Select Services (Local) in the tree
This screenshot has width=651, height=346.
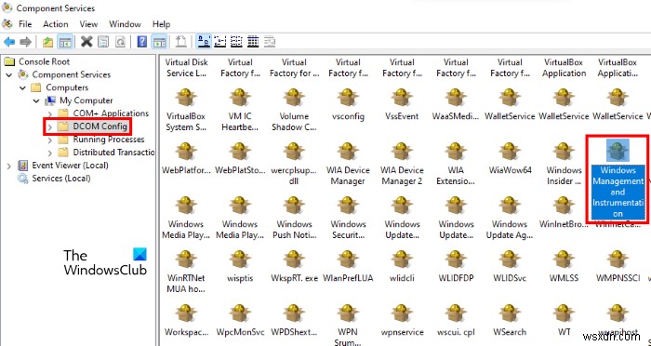(x=61, y=179)
